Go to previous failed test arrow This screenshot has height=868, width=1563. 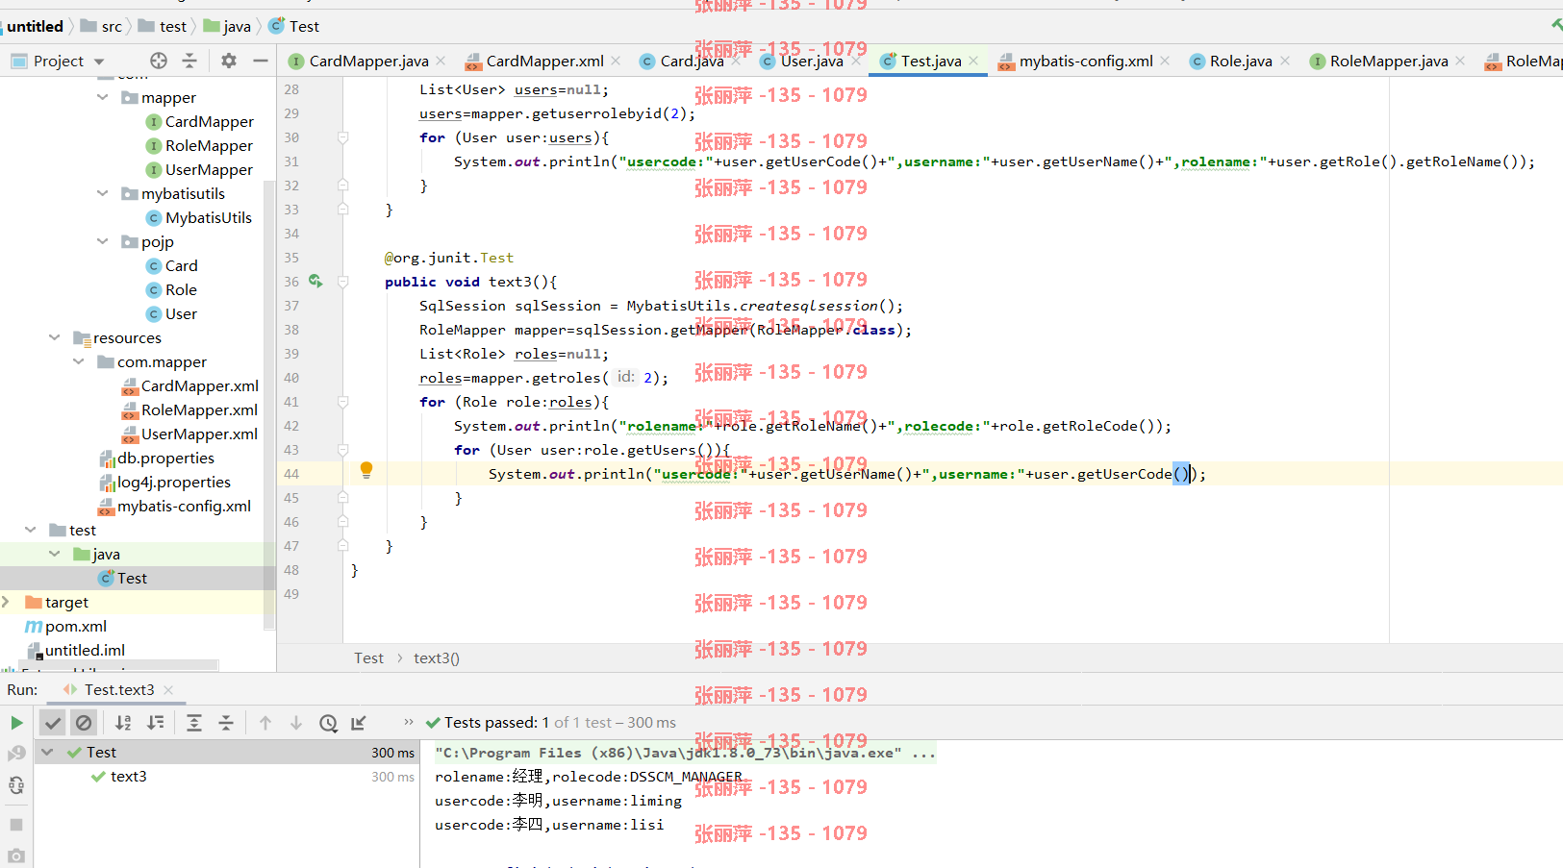click(265, 723)
